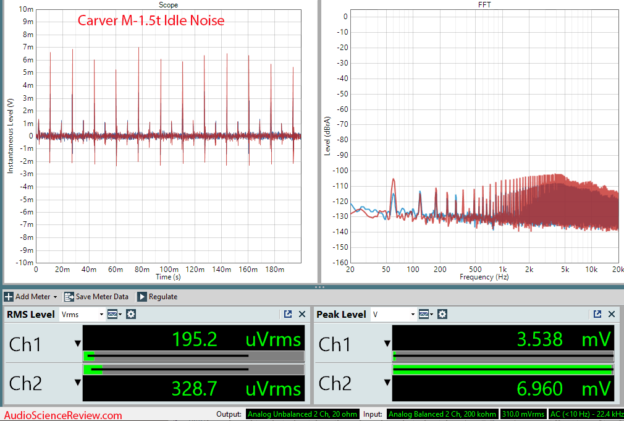
Task: Click the Input: label in status bar
Action: coord(373,414)
